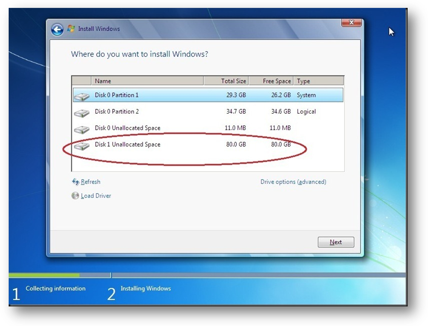
Task: Sort by the Name column header
Action: pyautogui.click(x=147, y=81)
